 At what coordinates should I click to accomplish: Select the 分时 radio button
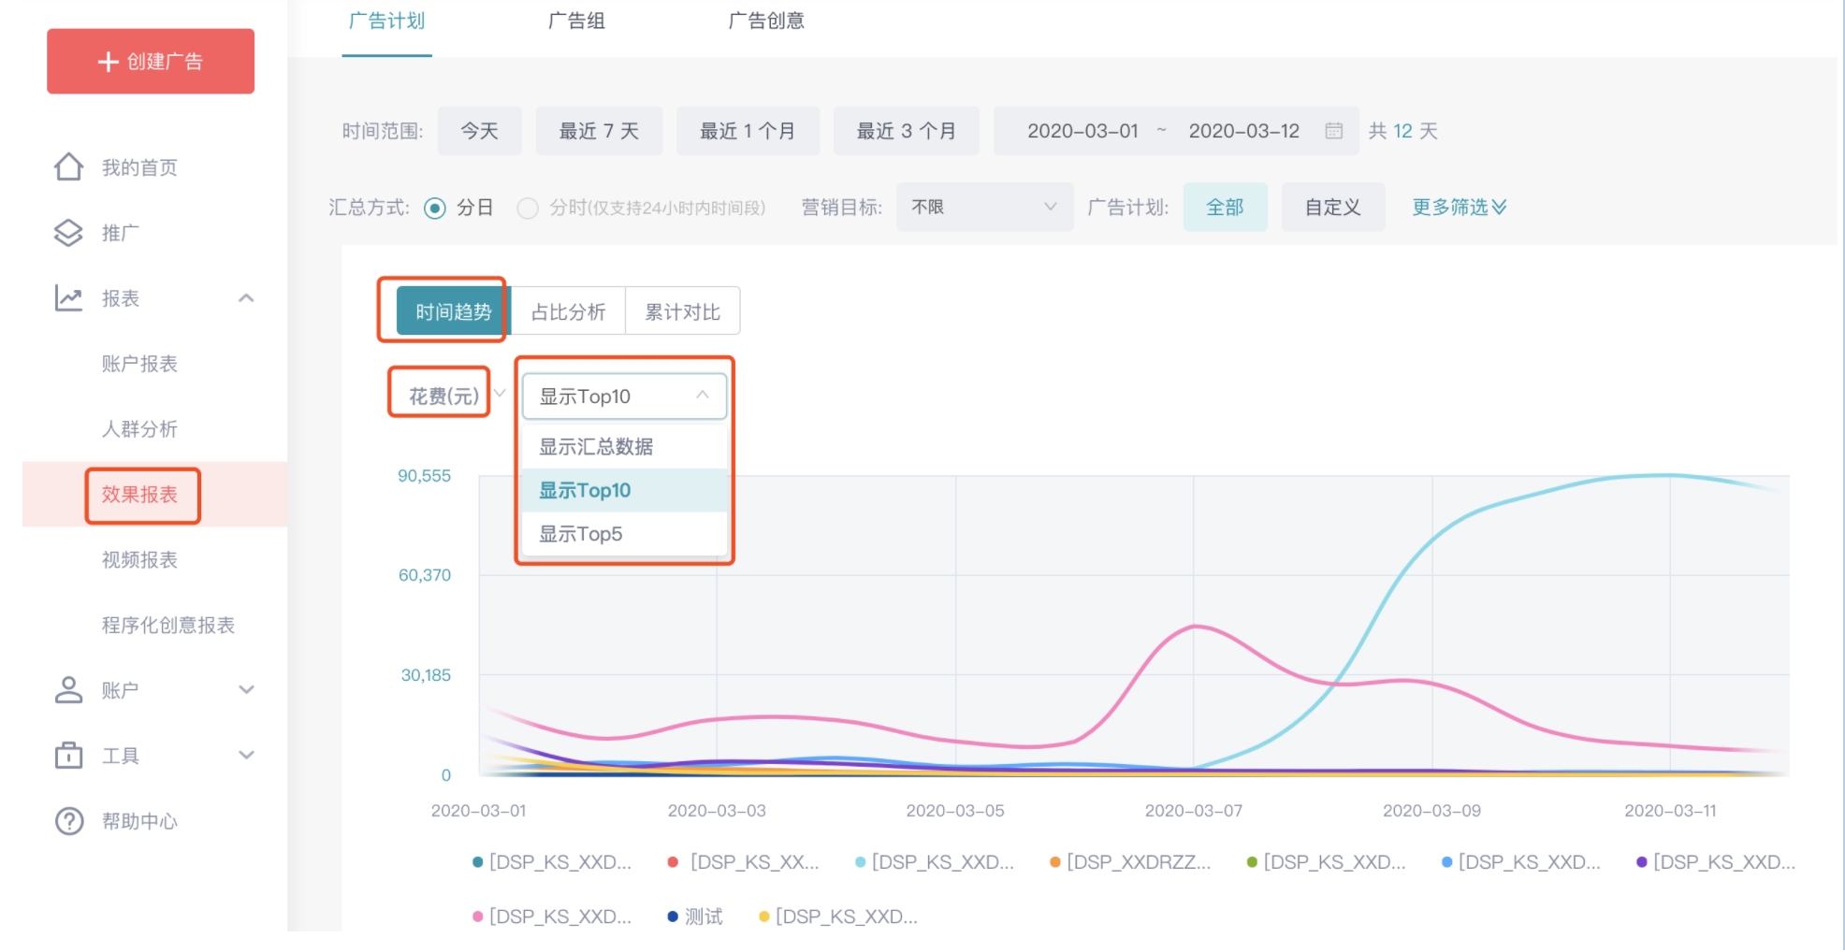[x=528, y=208]
